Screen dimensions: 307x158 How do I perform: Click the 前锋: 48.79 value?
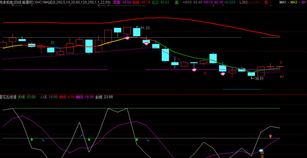[141, 2]
